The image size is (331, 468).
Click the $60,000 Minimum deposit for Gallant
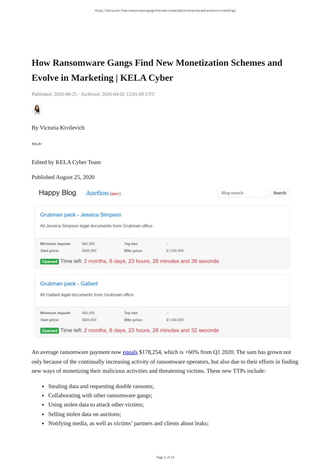(88, 313)
